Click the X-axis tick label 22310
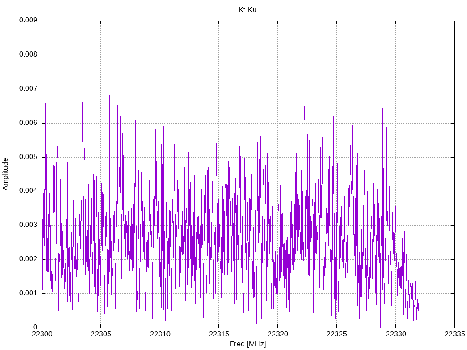Image resolution: width=467 pixels, height=350 pixels. point(160,334)
